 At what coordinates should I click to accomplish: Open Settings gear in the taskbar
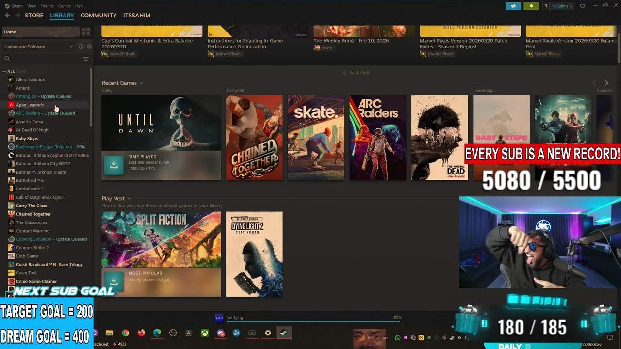pos(268,333)
